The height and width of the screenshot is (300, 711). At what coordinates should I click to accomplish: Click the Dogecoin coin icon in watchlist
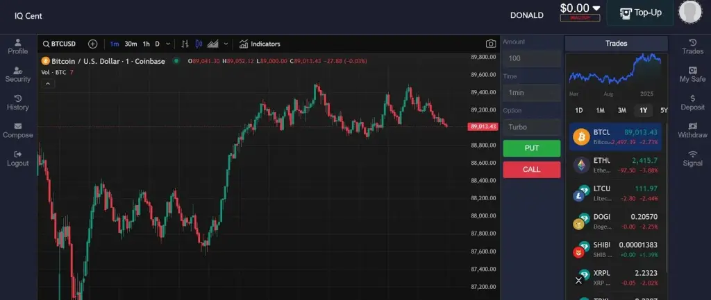pyautogui.click(x=581, y=221)
